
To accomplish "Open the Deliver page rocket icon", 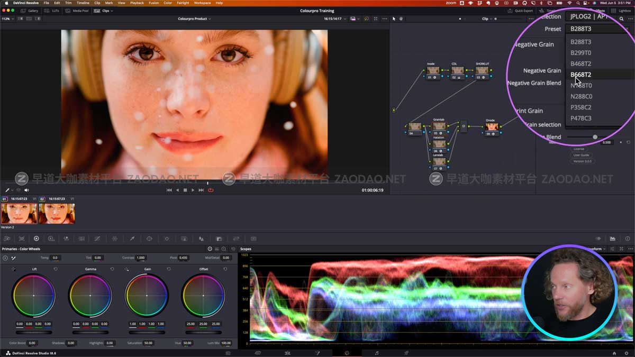I will point(406,353).
